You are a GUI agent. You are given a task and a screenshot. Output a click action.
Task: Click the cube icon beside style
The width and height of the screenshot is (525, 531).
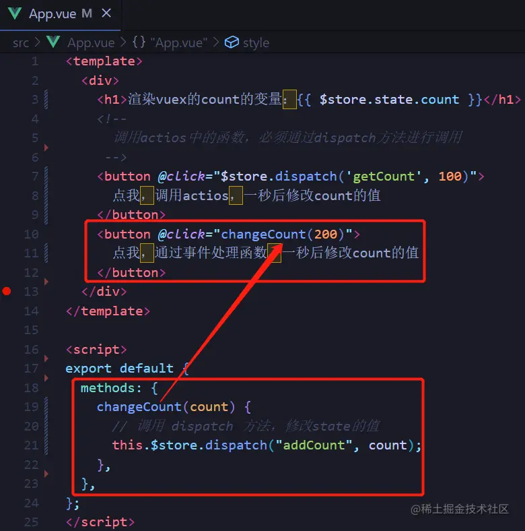click(x=232, y=42)
